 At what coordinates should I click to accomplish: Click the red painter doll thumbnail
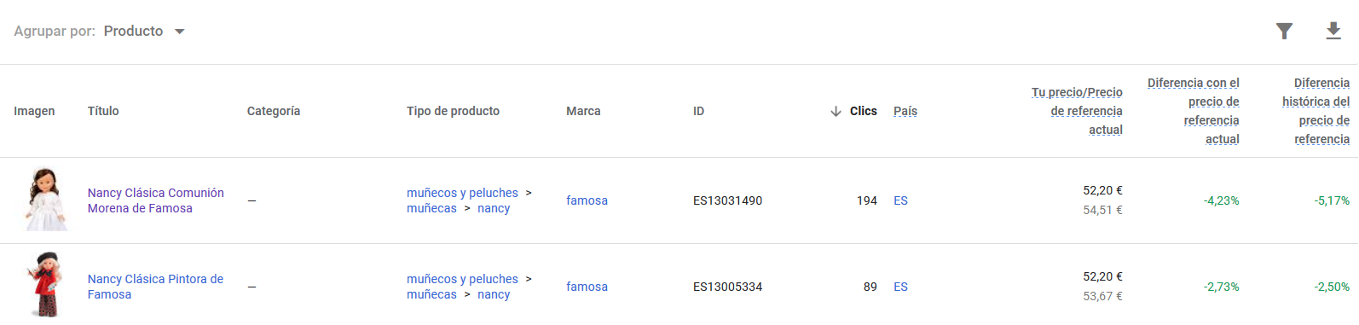click(x=44, y=285)
